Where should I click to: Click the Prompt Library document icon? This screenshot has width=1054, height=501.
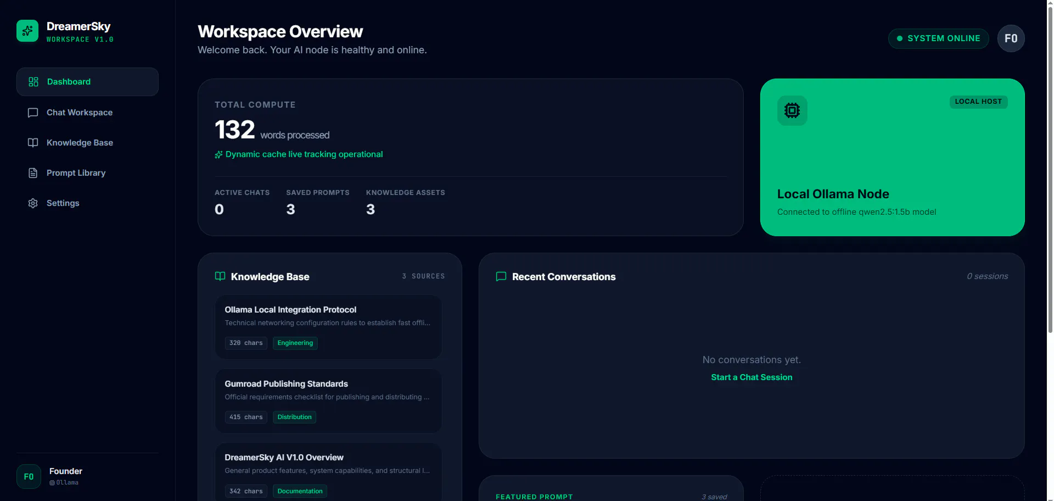tap(33, 173)
